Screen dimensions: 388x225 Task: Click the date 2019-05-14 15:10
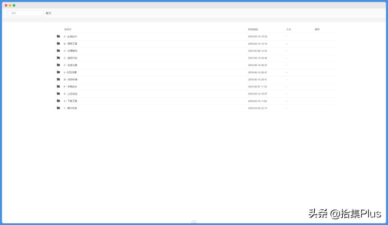point(257,44)
